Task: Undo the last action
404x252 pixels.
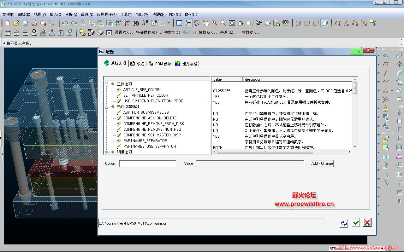Action: point(65,23)
